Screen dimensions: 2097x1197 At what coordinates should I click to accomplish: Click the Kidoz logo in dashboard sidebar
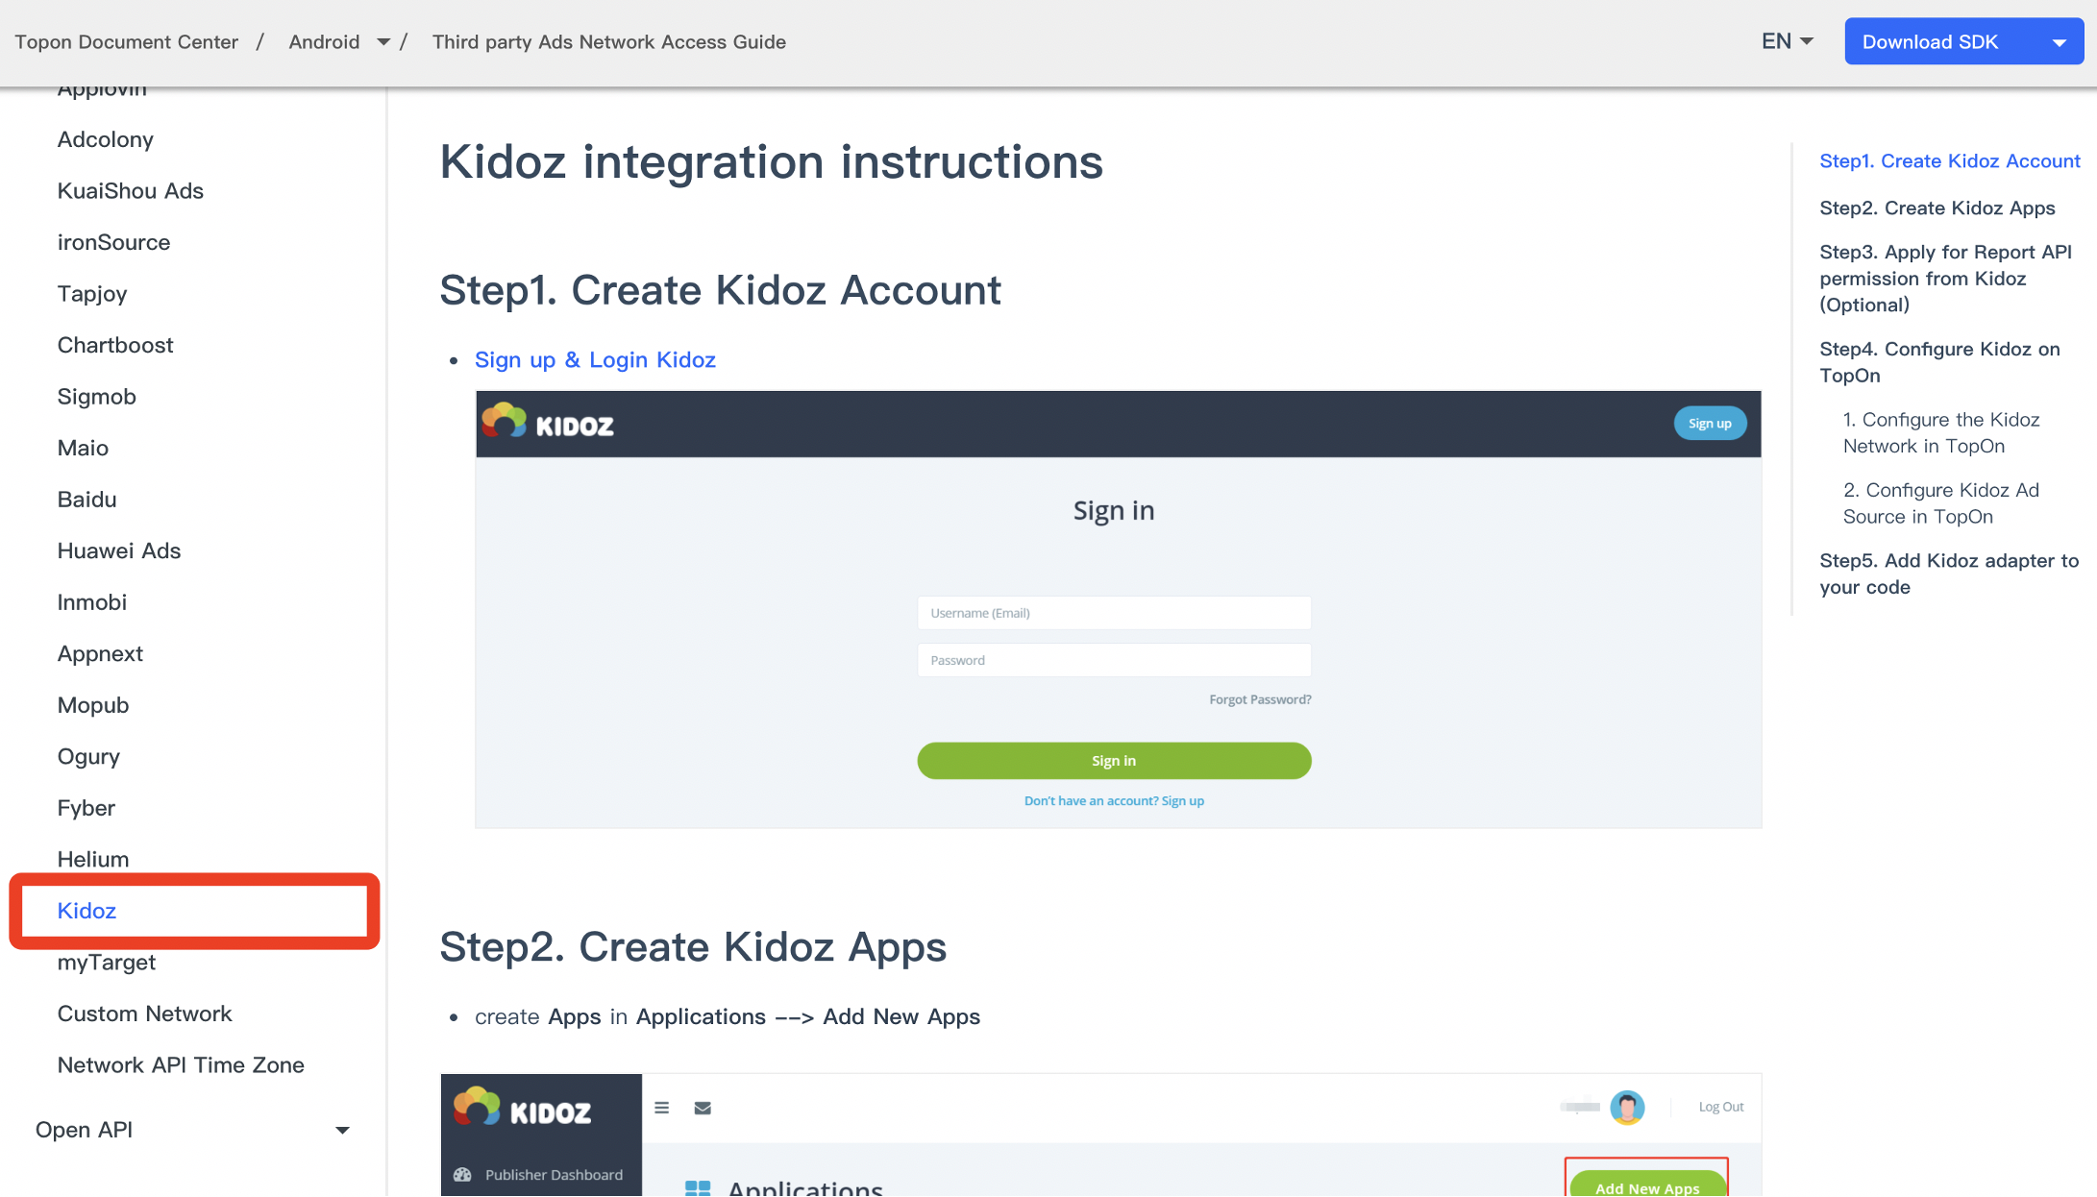(x=523, y=1108)
